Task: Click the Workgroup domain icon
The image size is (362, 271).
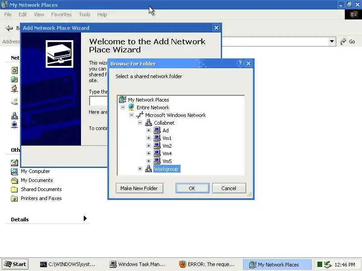Action: tap(148, 168)
